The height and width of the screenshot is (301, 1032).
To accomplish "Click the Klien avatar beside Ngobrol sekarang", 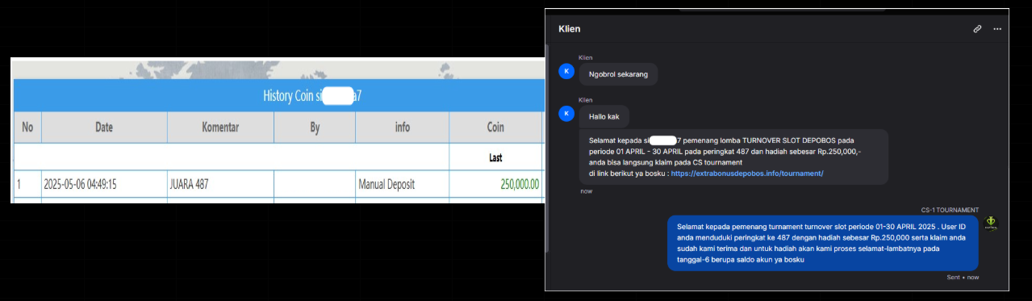I will (566, 71).
